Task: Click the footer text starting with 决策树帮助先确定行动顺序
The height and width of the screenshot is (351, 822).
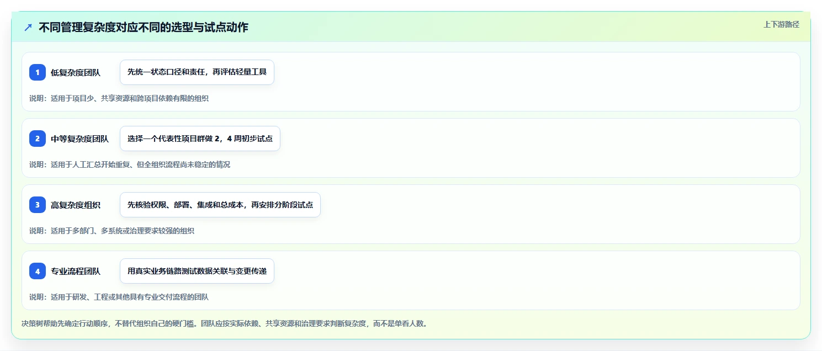Action: pos(224,323)
